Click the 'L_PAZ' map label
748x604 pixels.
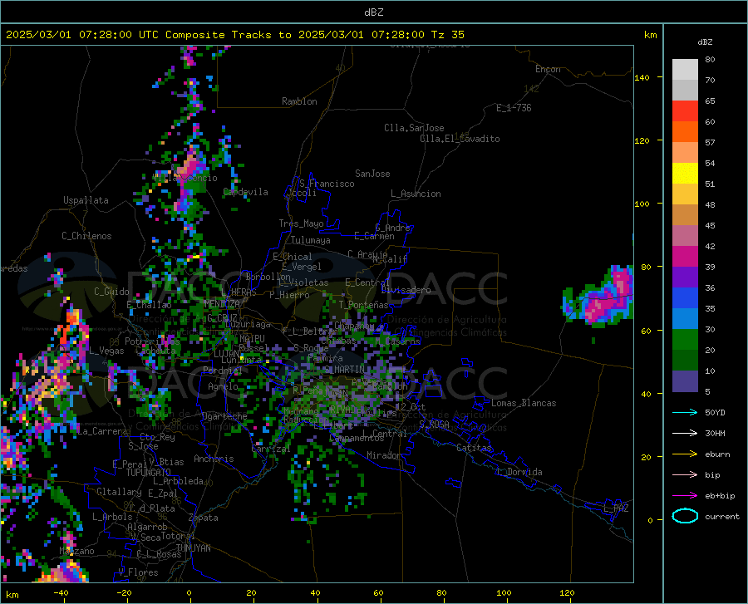[x=616, y=508]
